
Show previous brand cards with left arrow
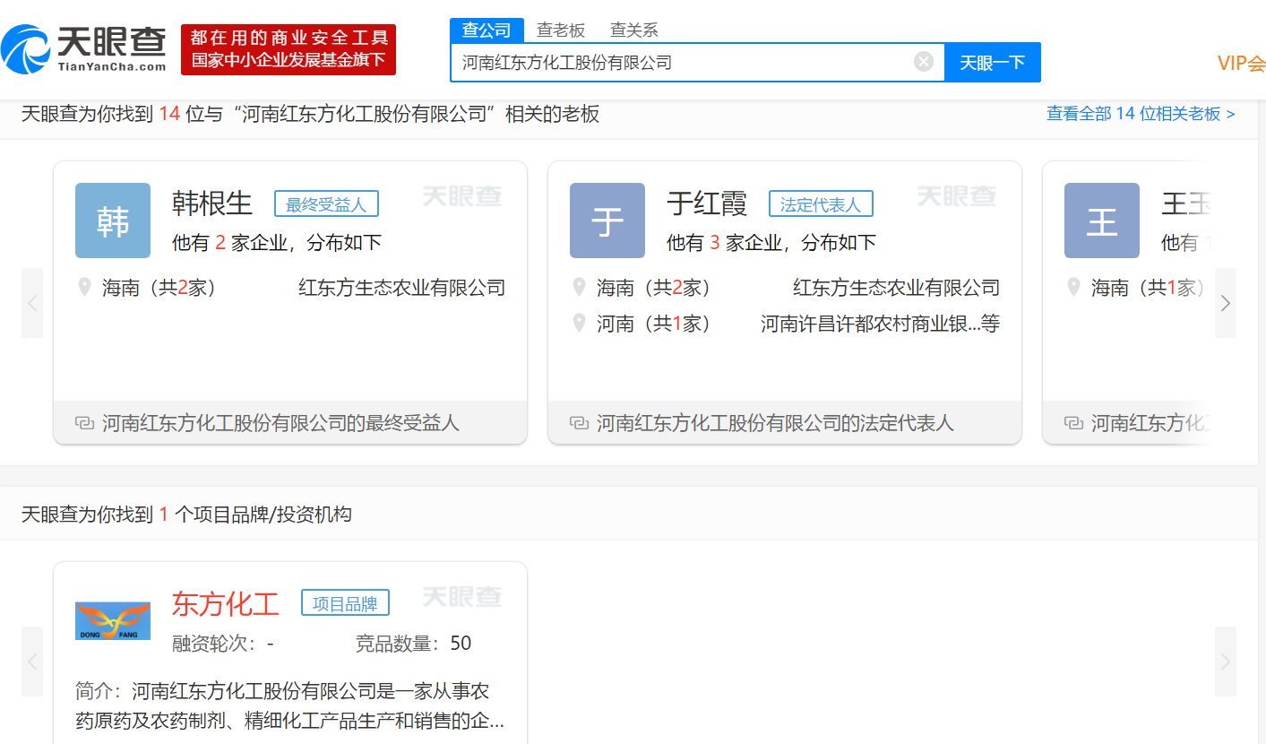[32, 662]
